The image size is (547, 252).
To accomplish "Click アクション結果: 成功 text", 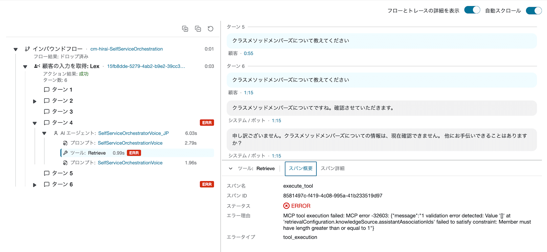I will [66, 74].
